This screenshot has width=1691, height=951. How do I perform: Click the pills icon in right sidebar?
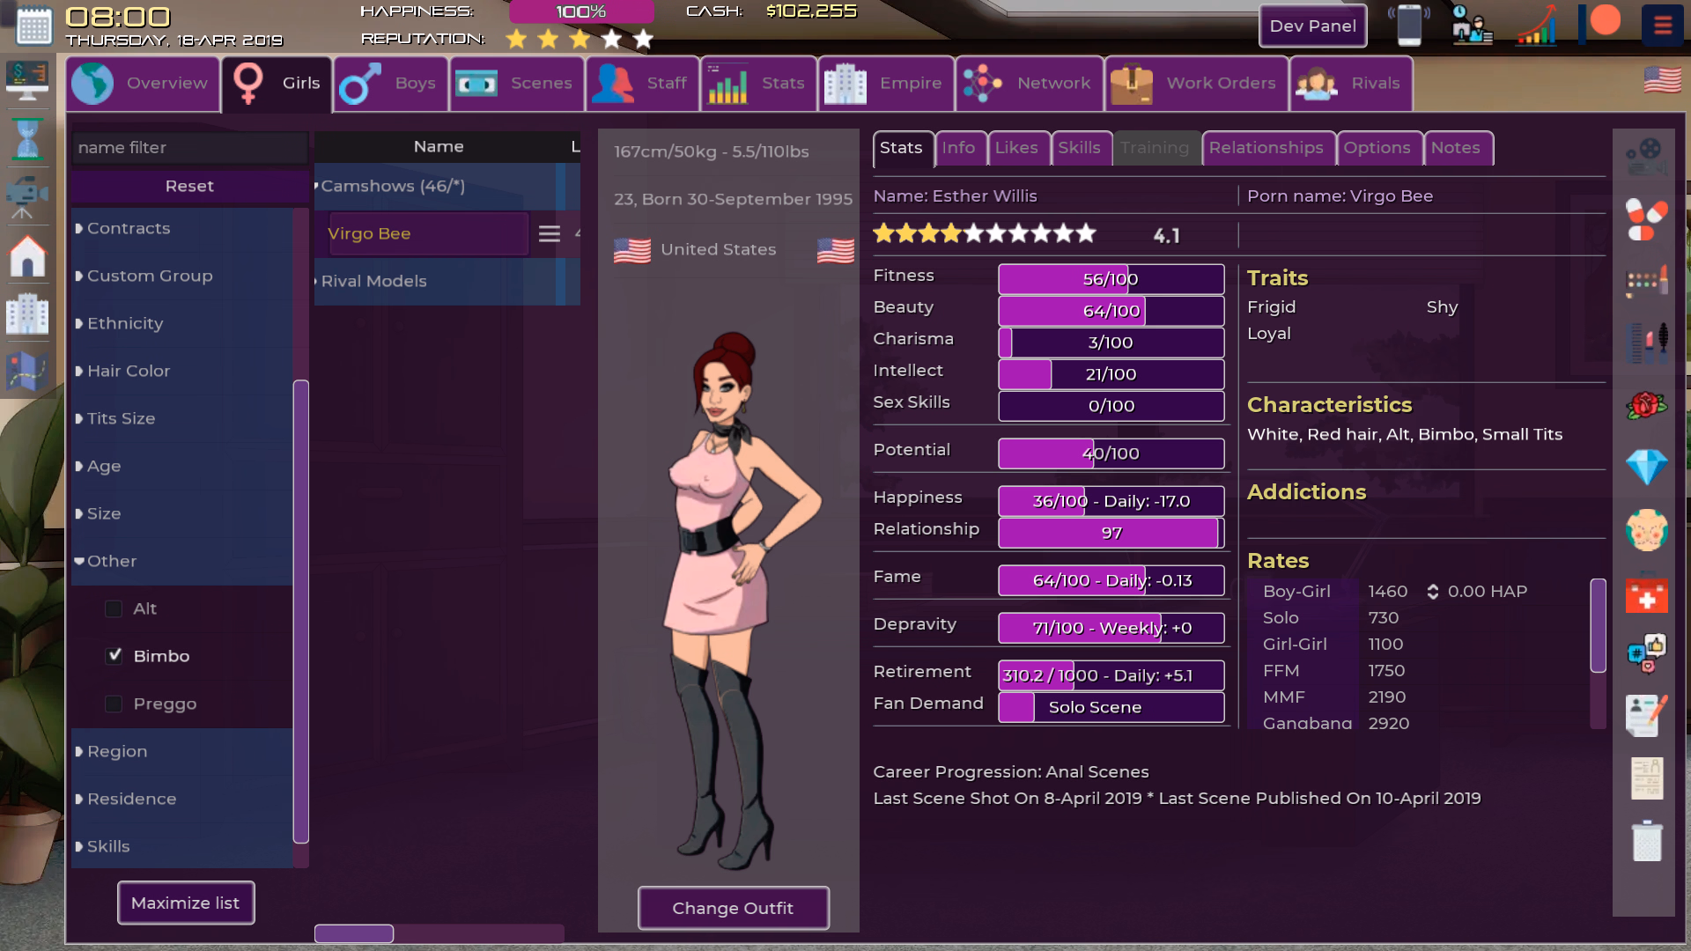1645,218
